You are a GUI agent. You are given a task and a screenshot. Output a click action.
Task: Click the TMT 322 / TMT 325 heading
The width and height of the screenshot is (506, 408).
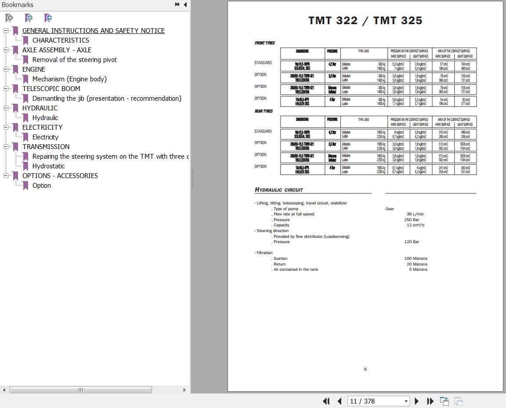[x=365, y=20]
